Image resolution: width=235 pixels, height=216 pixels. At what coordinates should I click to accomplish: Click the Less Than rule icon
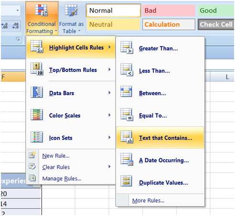127,70
